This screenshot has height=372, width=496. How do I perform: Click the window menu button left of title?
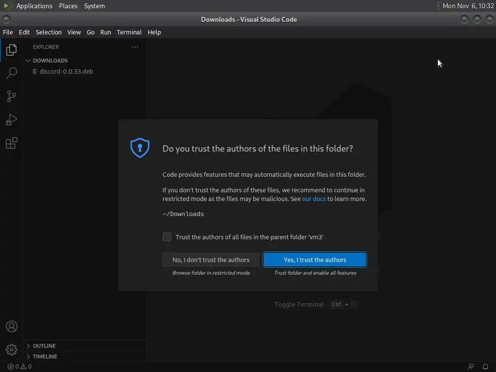point(6,19)
